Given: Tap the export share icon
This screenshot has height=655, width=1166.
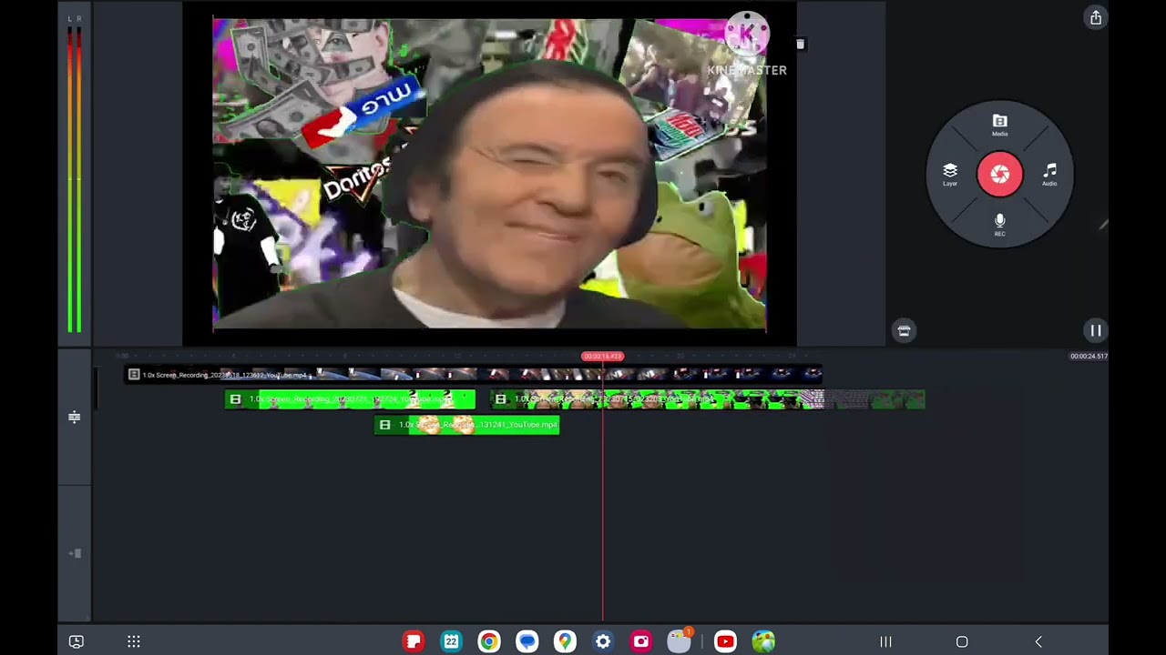Looking at the screenshot, I should [1095, 18].
